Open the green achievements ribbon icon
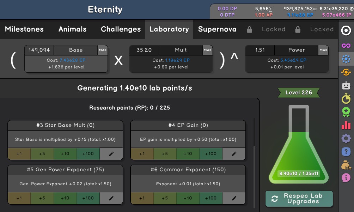 click(x=346, y=112)
